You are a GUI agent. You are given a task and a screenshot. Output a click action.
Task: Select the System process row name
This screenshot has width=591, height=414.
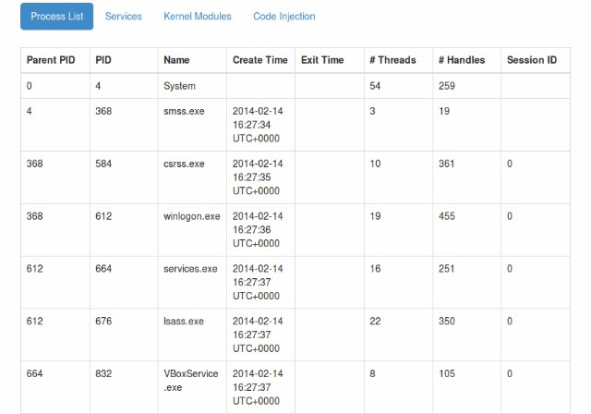179,86
